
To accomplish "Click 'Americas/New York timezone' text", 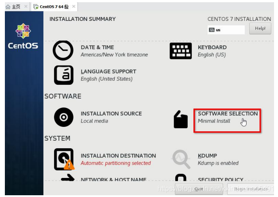I will [114, 55].
